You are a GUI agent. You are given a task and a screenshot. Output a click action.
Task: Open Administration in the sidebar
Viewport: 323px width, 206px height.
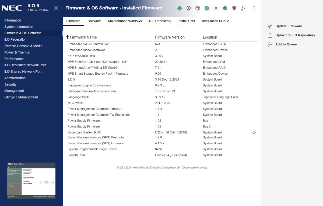point(15,78)
